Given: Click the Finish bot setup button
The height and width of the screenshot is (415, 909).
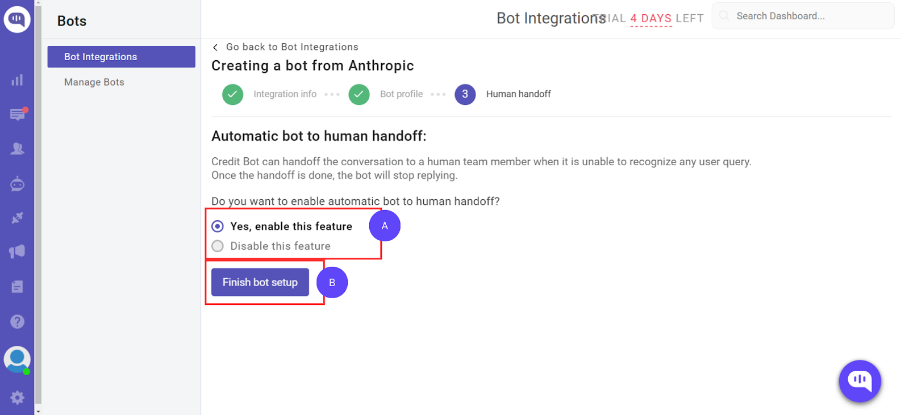Looking at the screenshot, I should pos(260,282).
